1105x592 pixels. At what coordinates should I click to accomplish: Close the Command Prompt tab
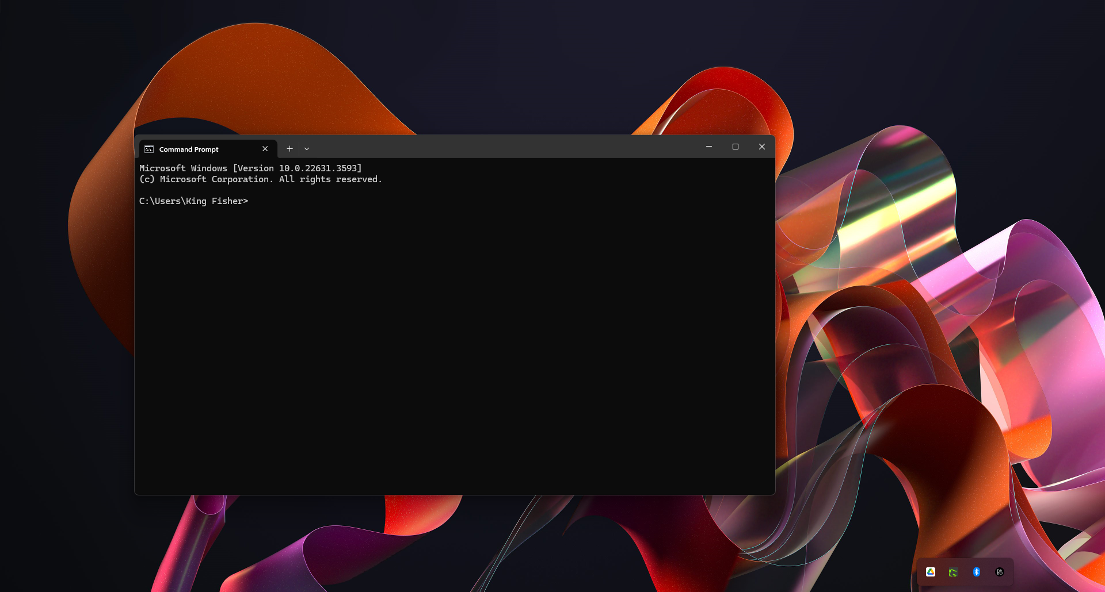pyautogui.click(x=265, y=148)
